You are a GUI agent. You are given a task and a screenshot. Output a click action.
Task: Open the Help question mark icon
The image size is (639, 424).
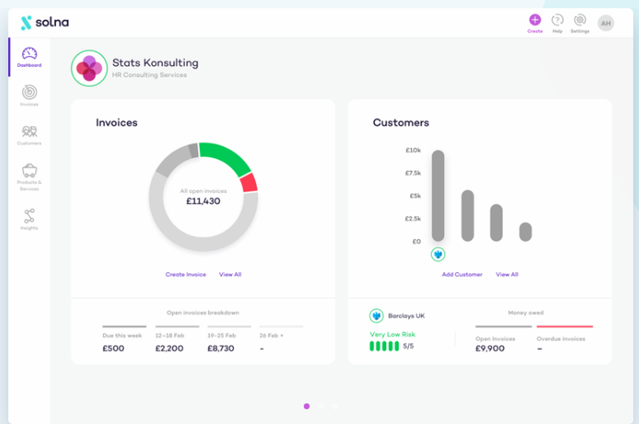[557, 20]
